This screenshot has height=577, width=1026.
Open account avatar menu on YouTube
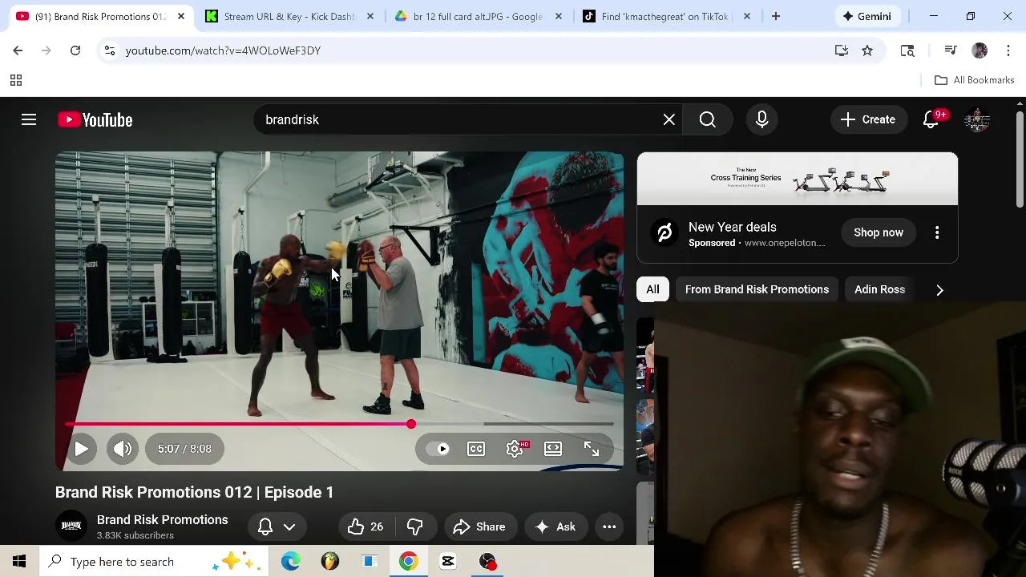(977, 119)
